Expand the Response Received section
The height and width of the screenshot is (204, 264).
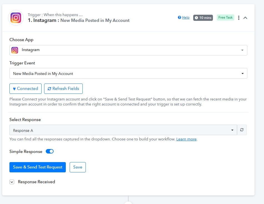pos(12,182)
